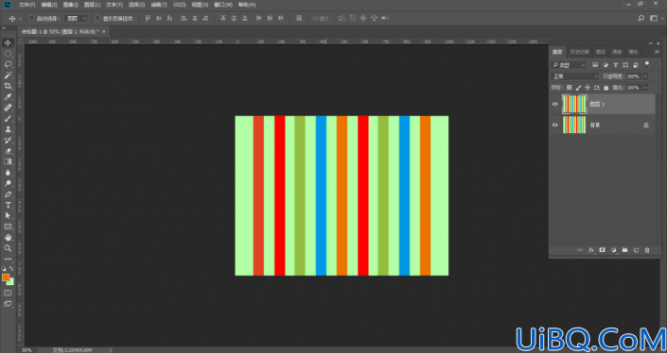Select the Horizontal Type tool

pyautogui.click(x=8, y=205)
